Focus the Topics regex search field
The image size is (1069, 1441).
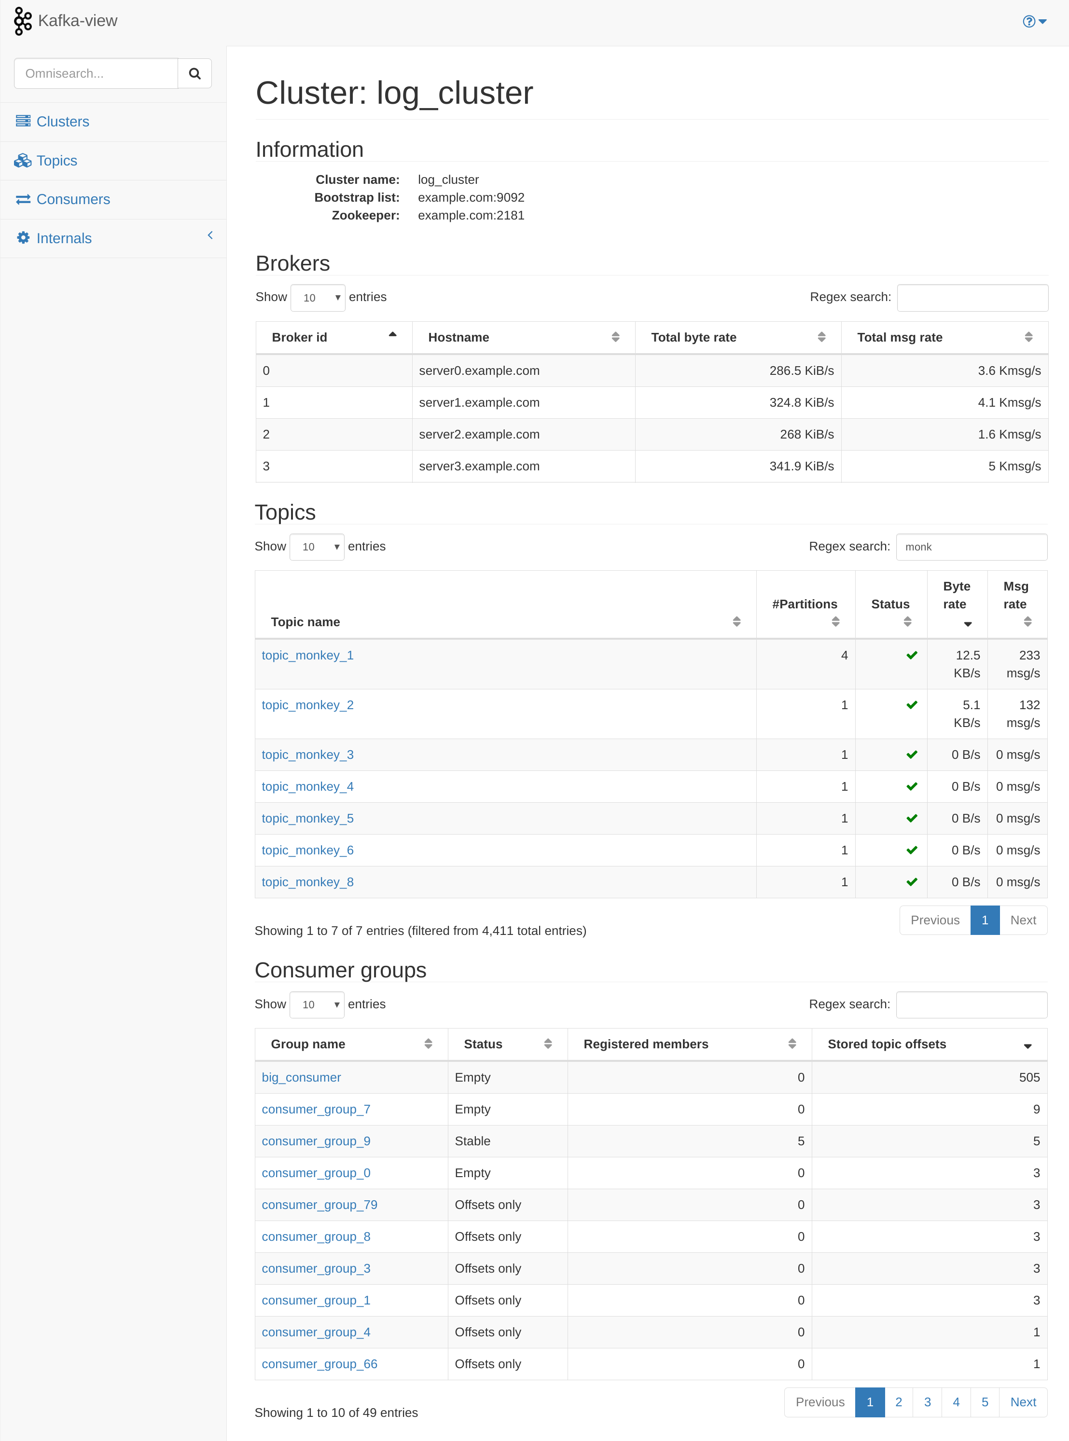971,547
